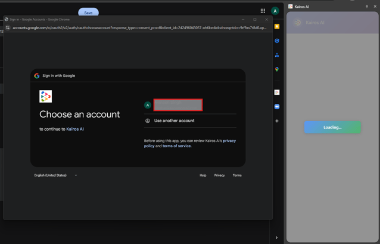This screenshot has width=380, height=244.
Task: Open Kairos AI's privacy policy link
Action: tap(190, 143)
